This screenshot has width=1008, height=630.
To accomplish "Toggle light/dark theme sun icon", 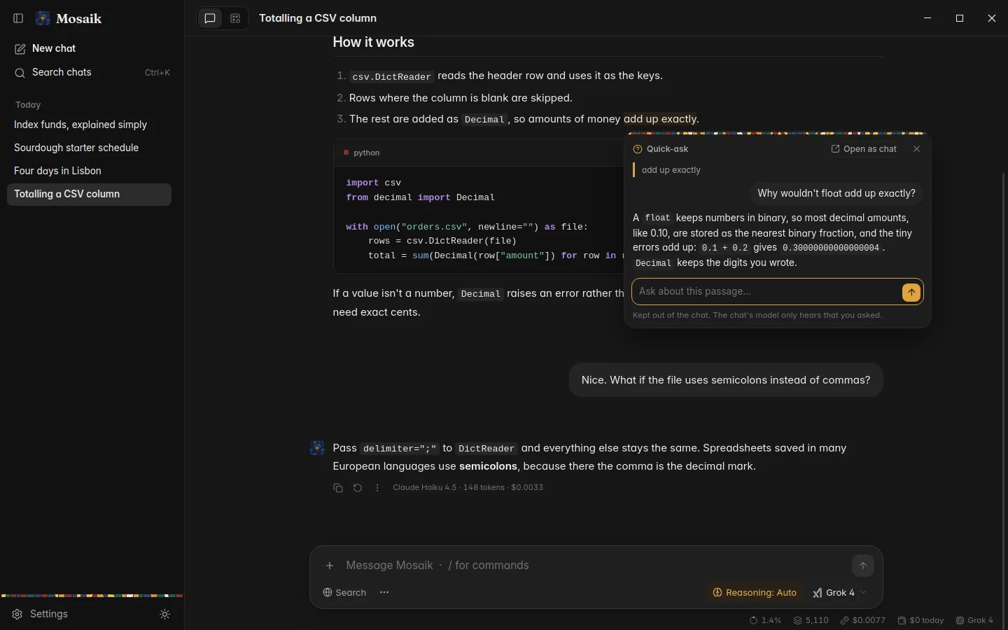I will coord(165,614).
